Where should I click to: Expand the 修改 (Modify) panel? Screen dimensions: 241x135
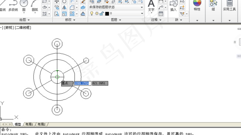[70, 20]
